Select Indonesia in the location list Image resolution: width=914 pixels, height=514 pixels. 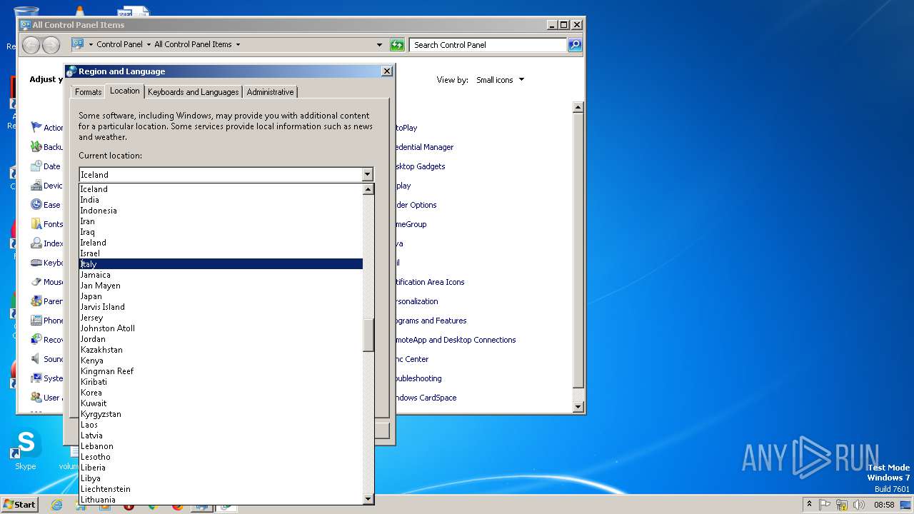coord(221,211)
